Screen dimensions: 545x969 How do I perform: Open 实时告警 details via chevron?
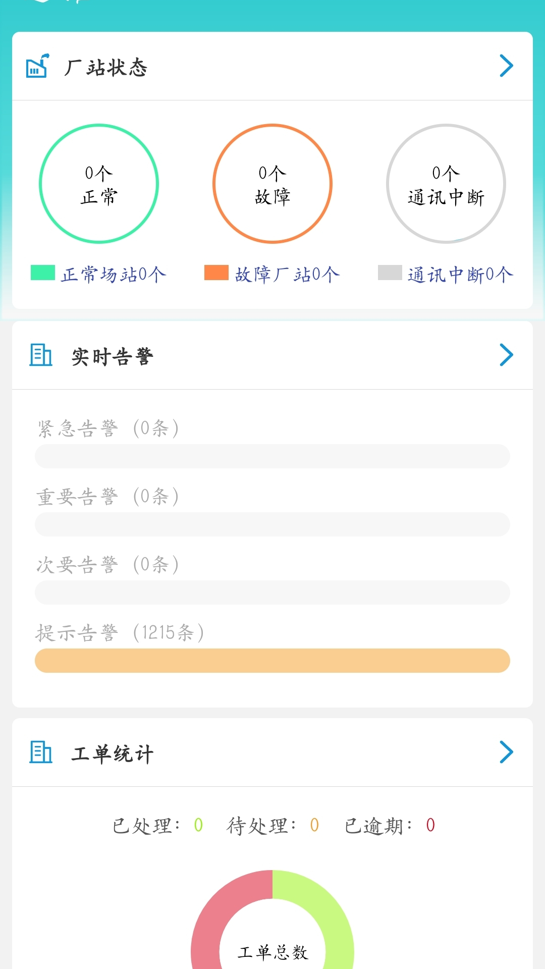[x=506, y=355]
